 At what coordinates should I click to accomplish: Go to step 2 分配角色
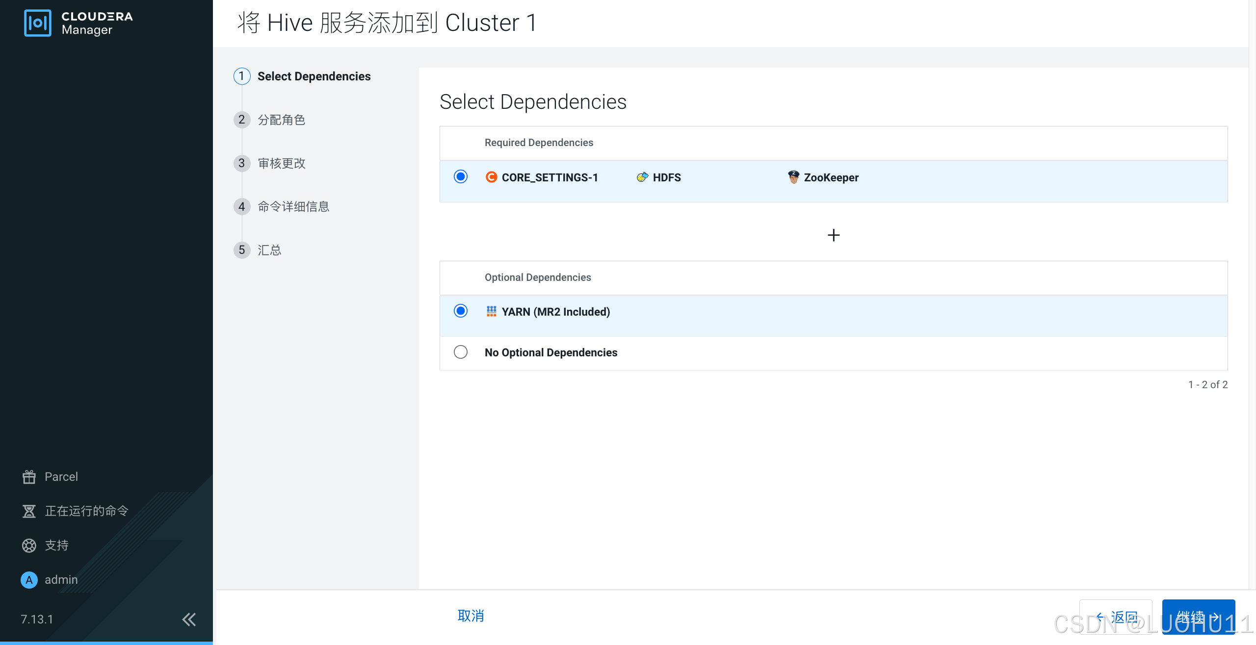pyautogui.click(x=281, y=120)
